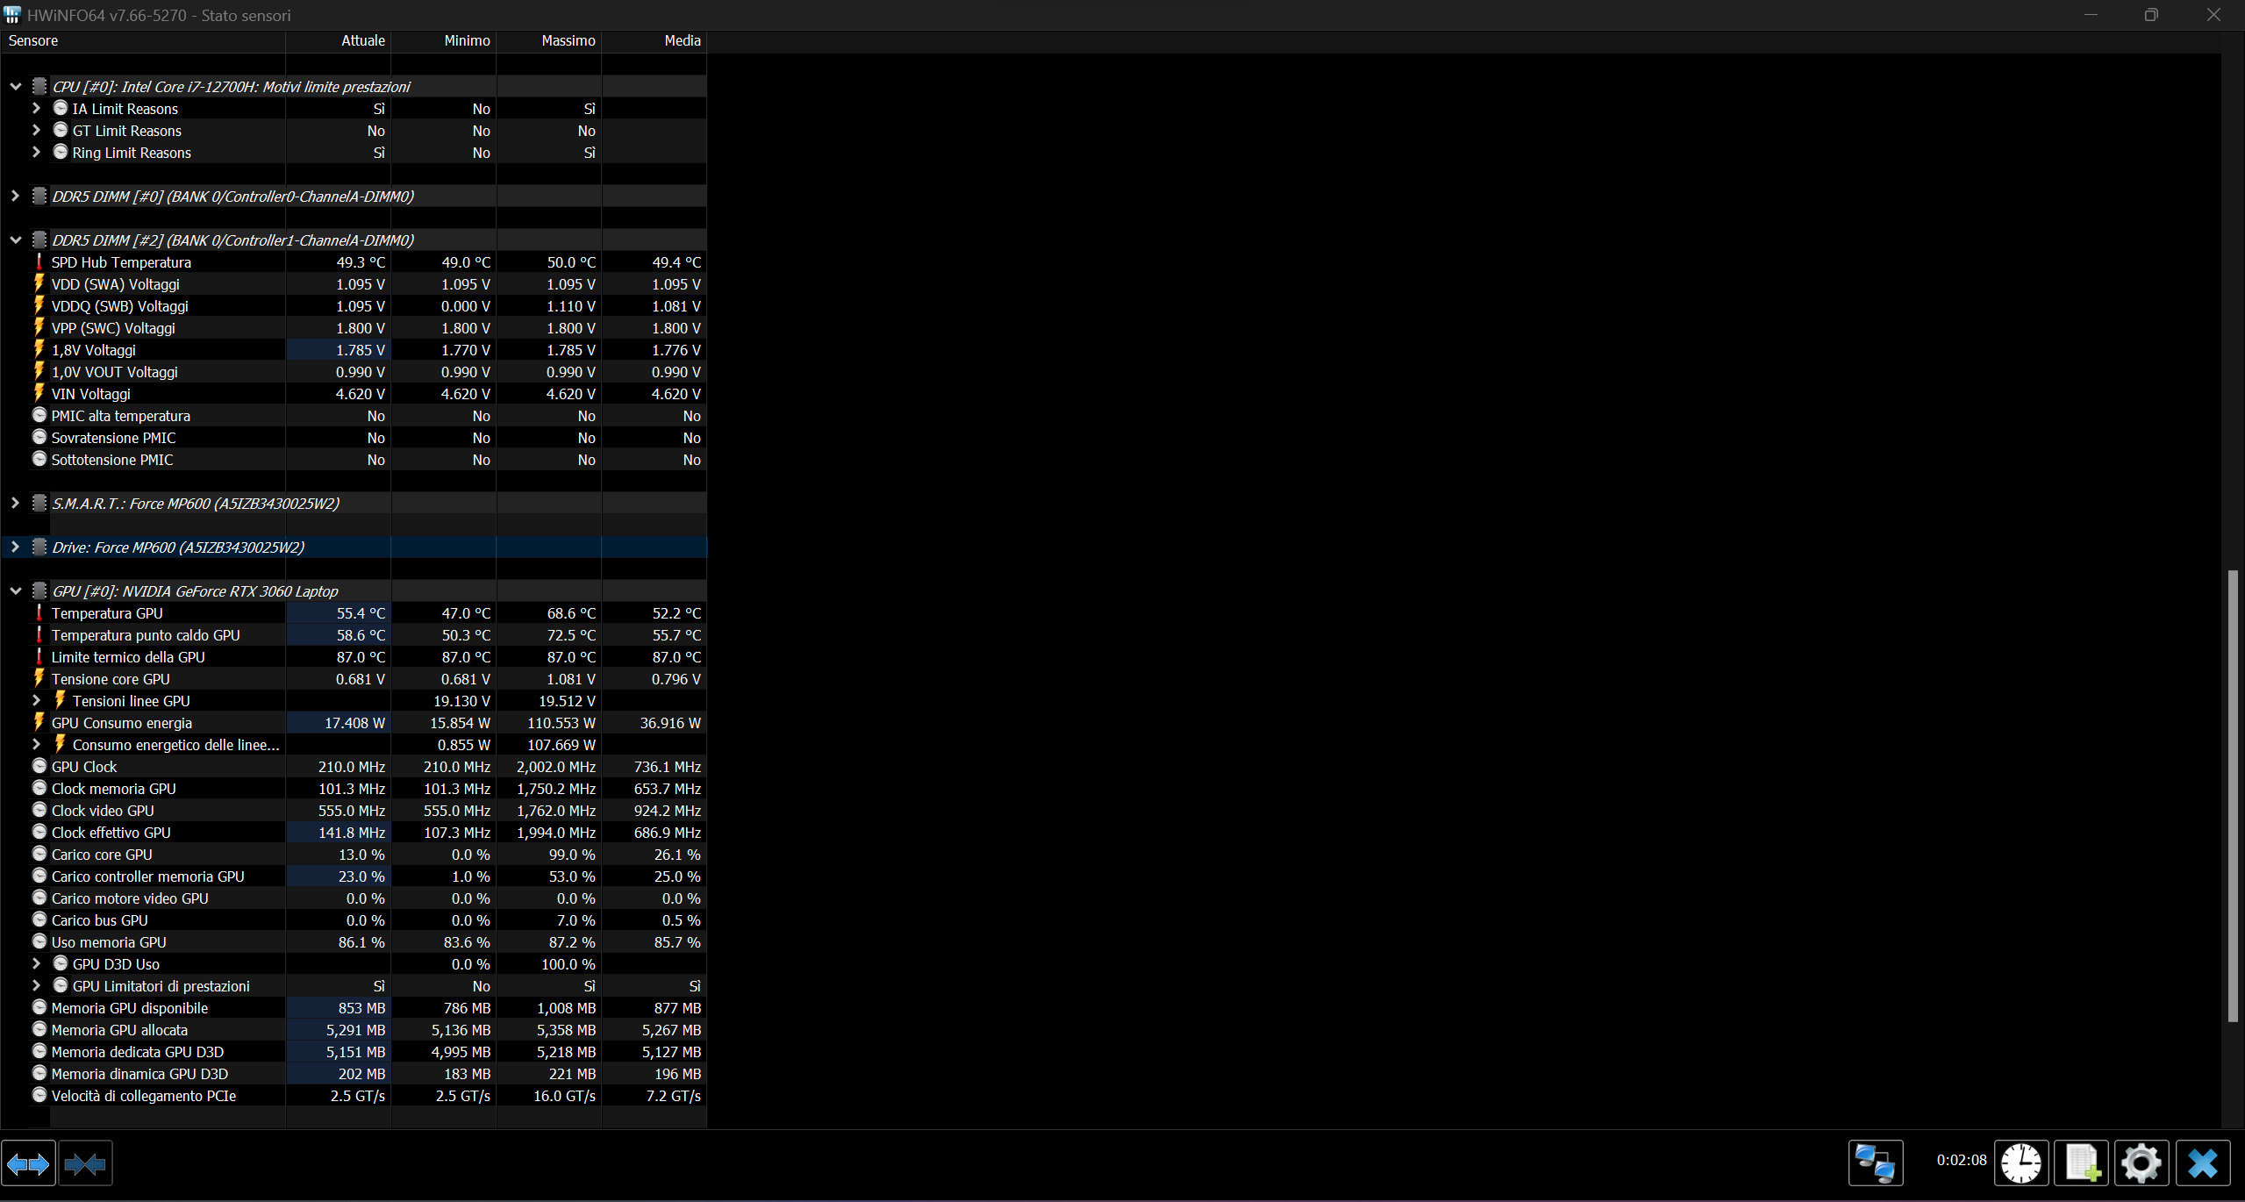Select the Carico controller memoria GPU row label

(x=148, y=876)
